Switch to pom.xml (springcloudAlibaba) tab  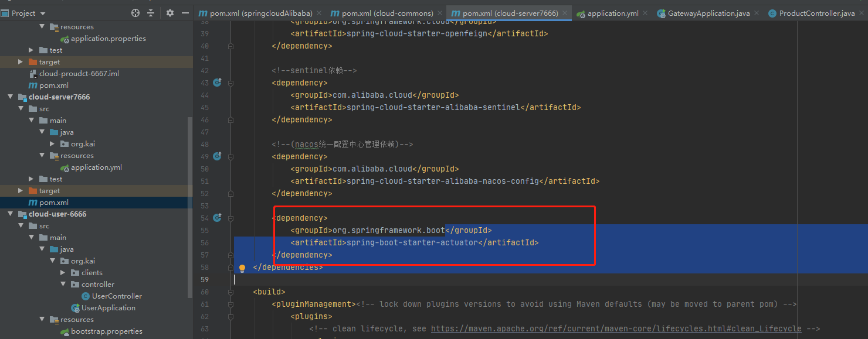pyautogui.click(x=261, y=13)
